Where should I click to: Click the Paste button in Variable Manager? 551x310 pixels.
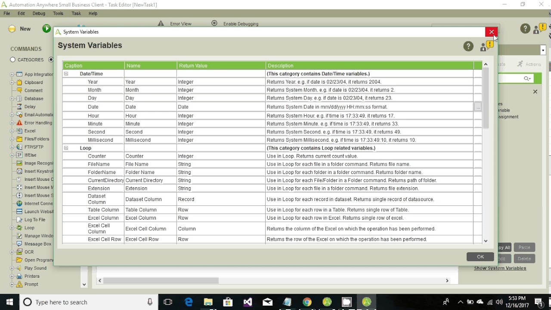pos(524,248)
